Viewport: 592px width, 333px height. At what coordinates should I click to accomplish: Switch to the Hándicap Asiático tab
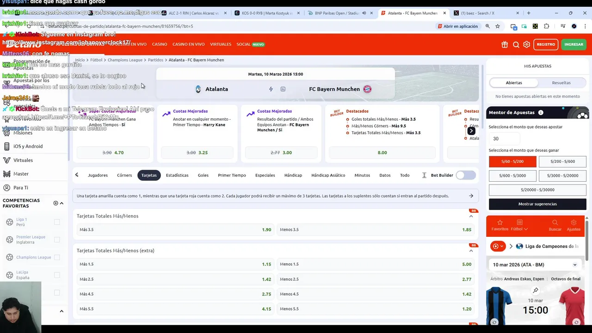point(328,175)
